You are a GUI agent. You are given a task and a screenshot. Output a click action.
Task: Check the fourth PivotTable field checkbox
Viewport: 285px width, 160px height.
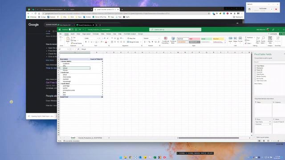click(x=255, y=72)
